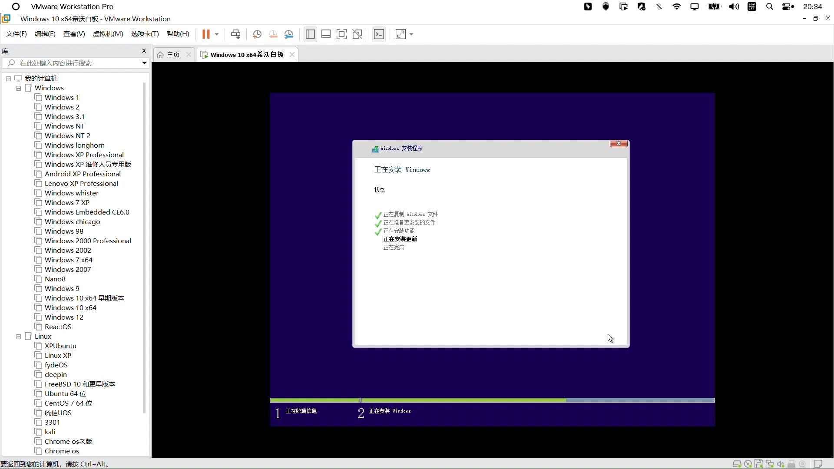Close the Windows 安装程序 dialog
Screen dimensions: 834x469
[619, 144]
